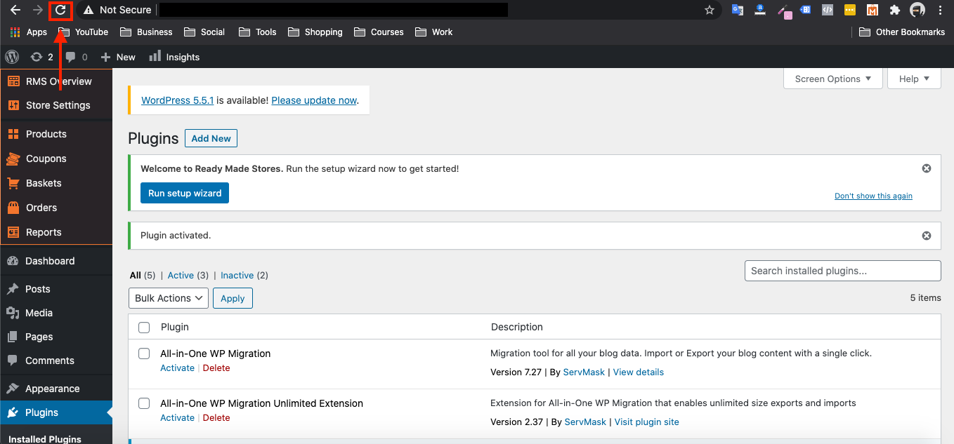Open the Shopping bookmarks folder
954x444 pixels.
[315, 32]
